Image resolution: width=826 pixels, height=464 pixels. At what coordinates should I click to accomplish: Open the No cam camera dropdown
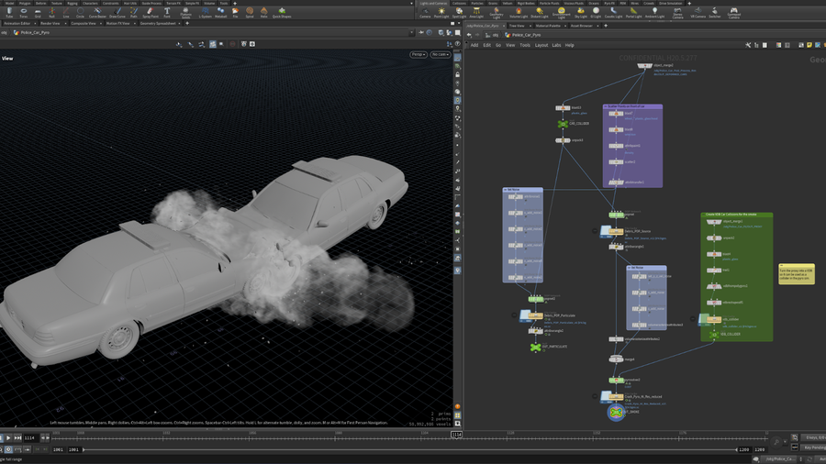click(x=440, y=55)
